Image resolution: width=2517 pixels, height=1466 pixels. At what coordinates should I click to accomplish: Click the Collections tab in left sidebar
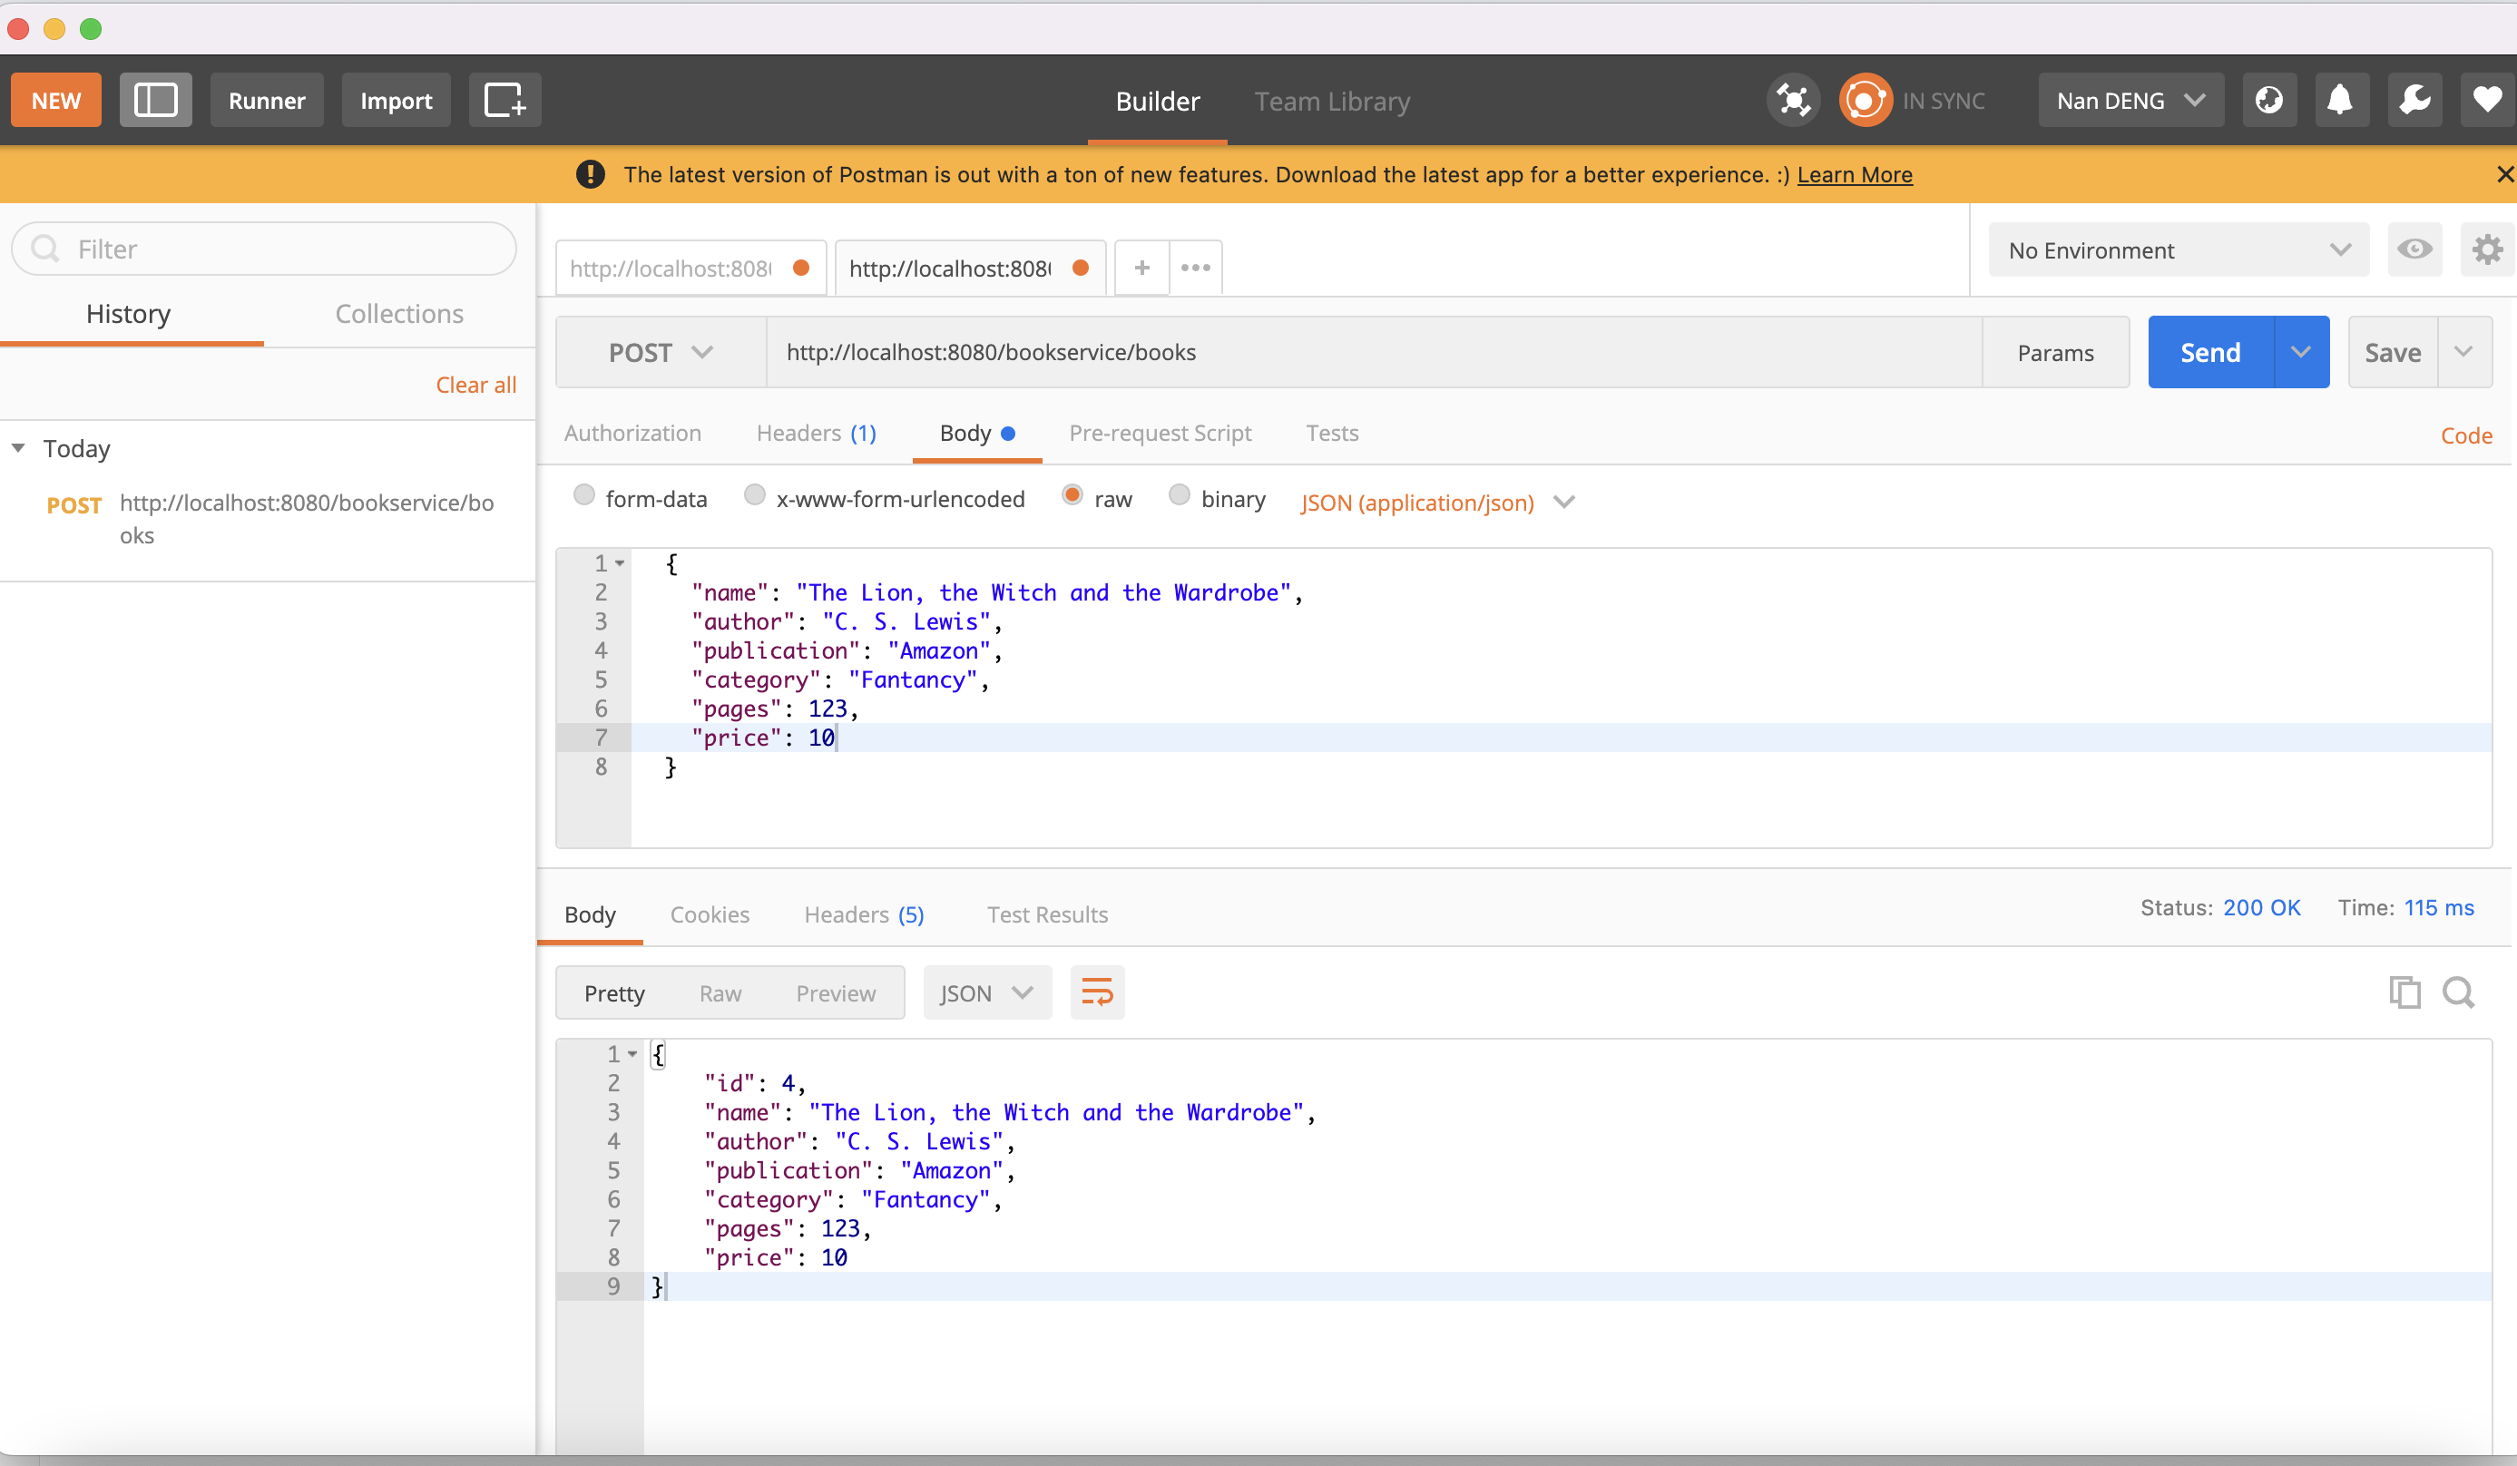(x=398, y=312)
